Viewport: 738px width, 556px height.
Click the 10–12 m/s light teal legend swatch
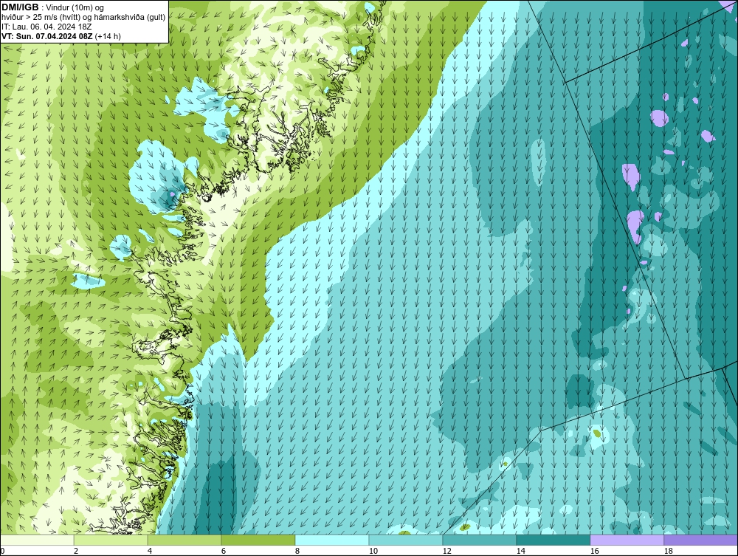(x=406, y=540)
